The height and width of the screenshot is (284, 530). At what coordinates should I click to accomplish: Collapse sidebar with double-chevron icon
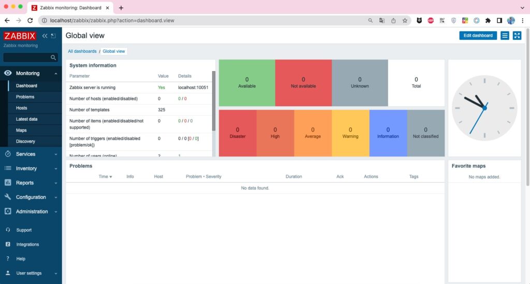tap(45, 36)
